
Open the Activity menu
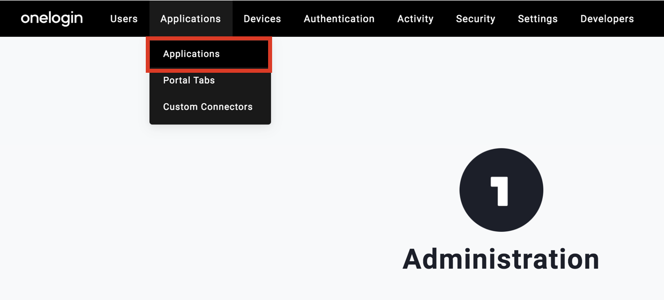pyautogui.click(x=415, y=19)
